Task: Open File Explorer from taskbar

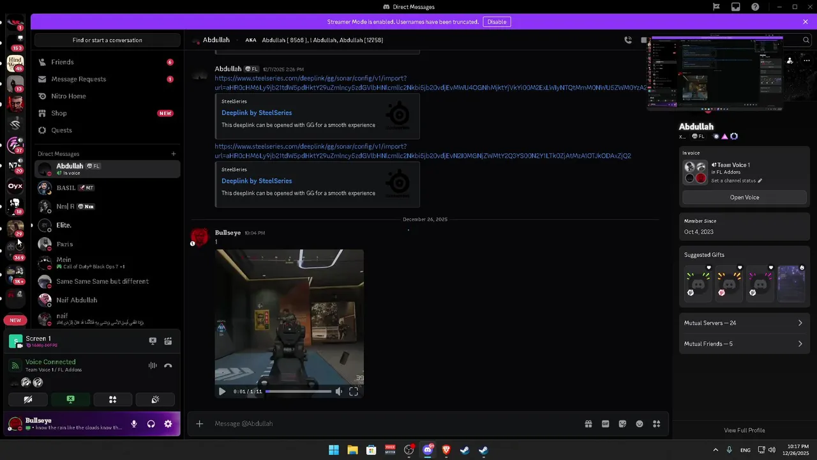Action: (352, 450)
